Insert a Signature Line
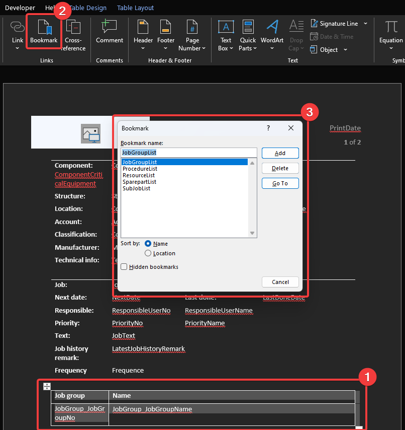This screenshot has height=430, width=405. pos(334,24)
